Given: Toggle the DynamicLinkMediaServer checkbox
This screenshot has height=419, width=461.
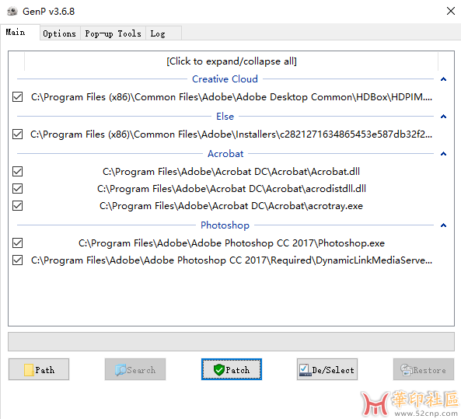Looking at the screenshot, I should click(x=18, y=260).
